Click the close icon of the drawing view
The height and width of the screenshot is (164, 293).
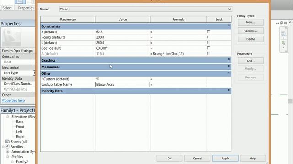[x=286, y=23]
